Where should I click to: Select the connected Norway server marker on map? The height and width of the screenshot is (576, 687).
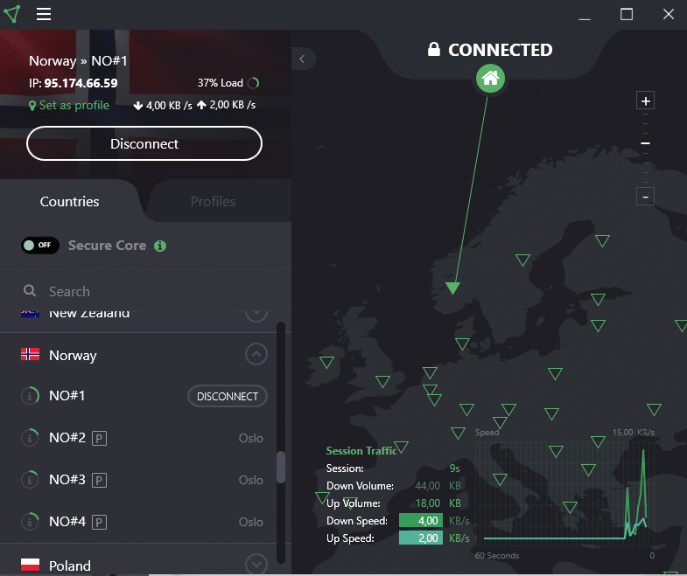[x=452, y=288]
